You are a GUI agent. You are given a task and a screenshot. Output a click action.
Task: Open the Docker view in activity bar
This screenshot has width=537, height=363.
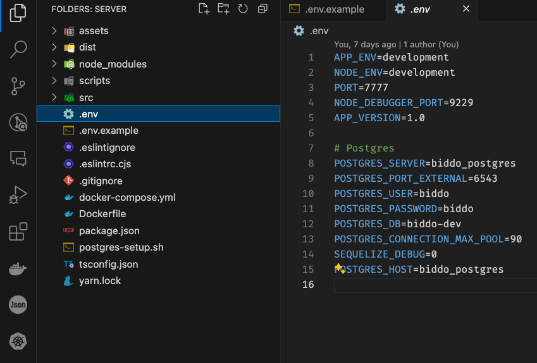click(x=18, y=269)
